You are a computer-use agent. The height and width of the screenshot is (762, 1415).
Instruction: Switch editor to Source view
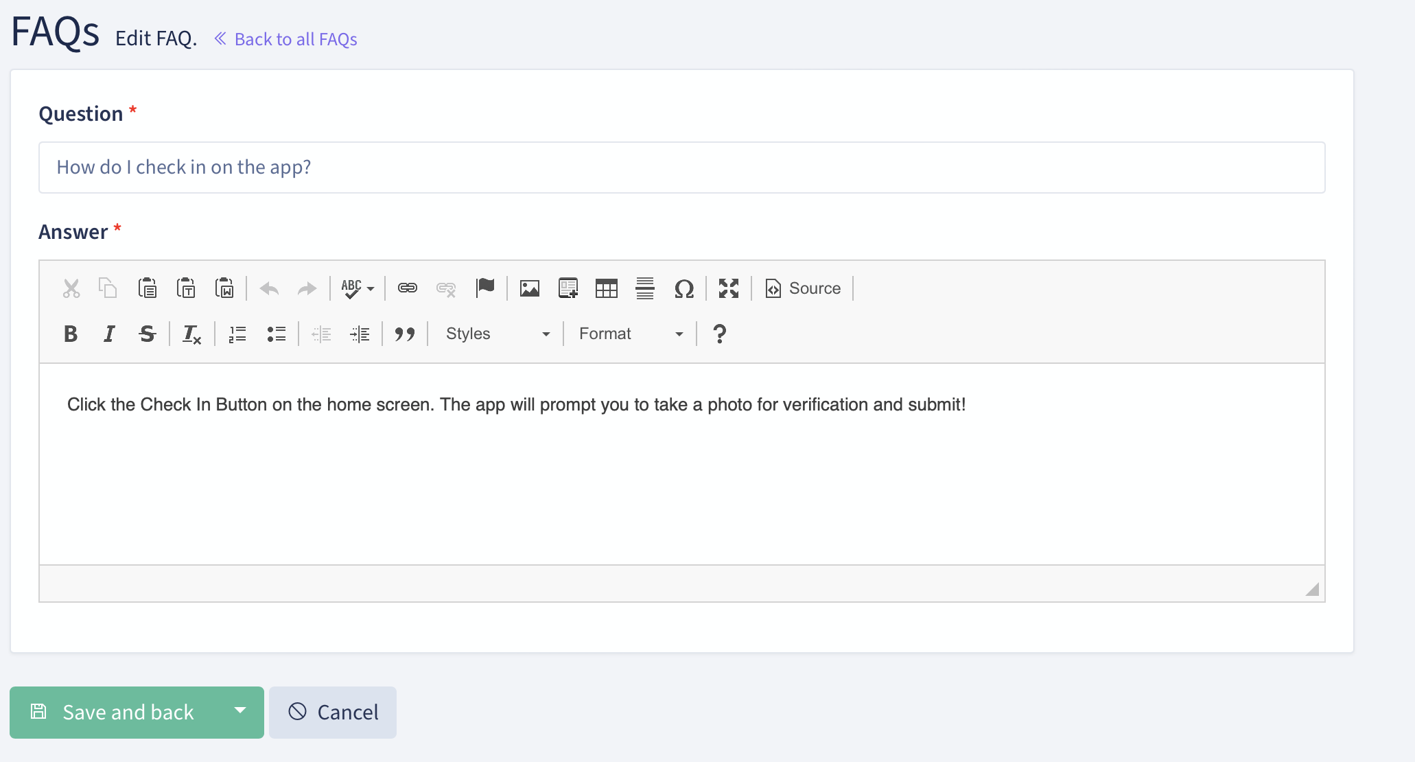803,288
